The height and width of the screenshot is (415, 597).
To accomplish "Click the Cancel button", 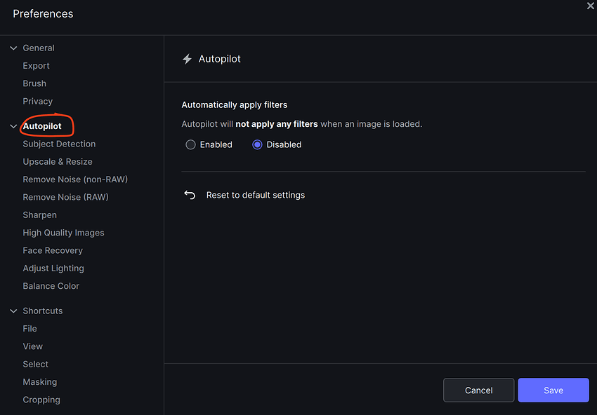I will click(x=478, y=390).
